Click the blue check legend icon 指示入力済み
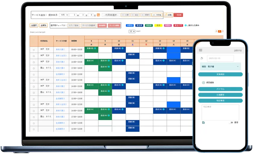The height and width of the screenshot is (154, 253). tap(186, 26)
